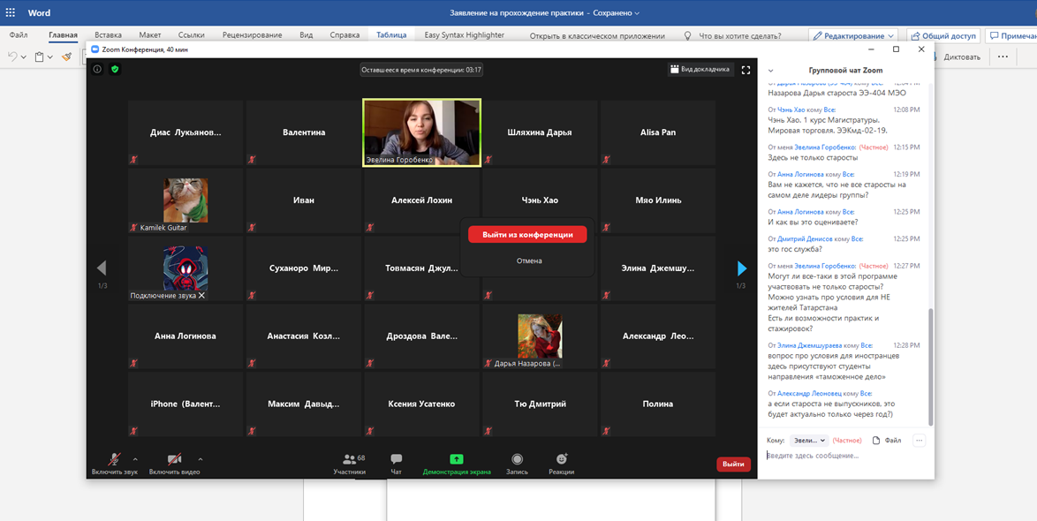1037x521 pixels.
Task: Expand the Undo dropdown arrow in Word
Action: [24, 57]
